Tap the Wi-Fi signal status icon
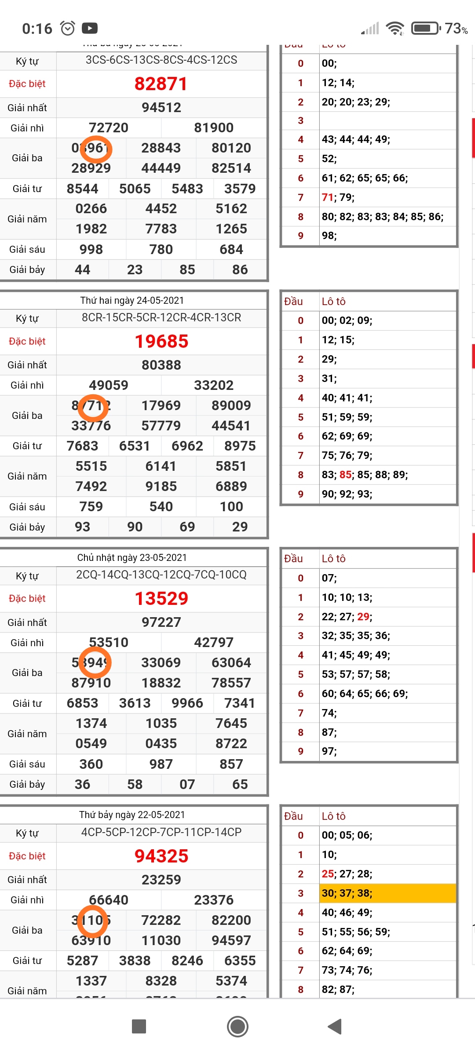The image size is (475, 1055). (x=395, y=29)
